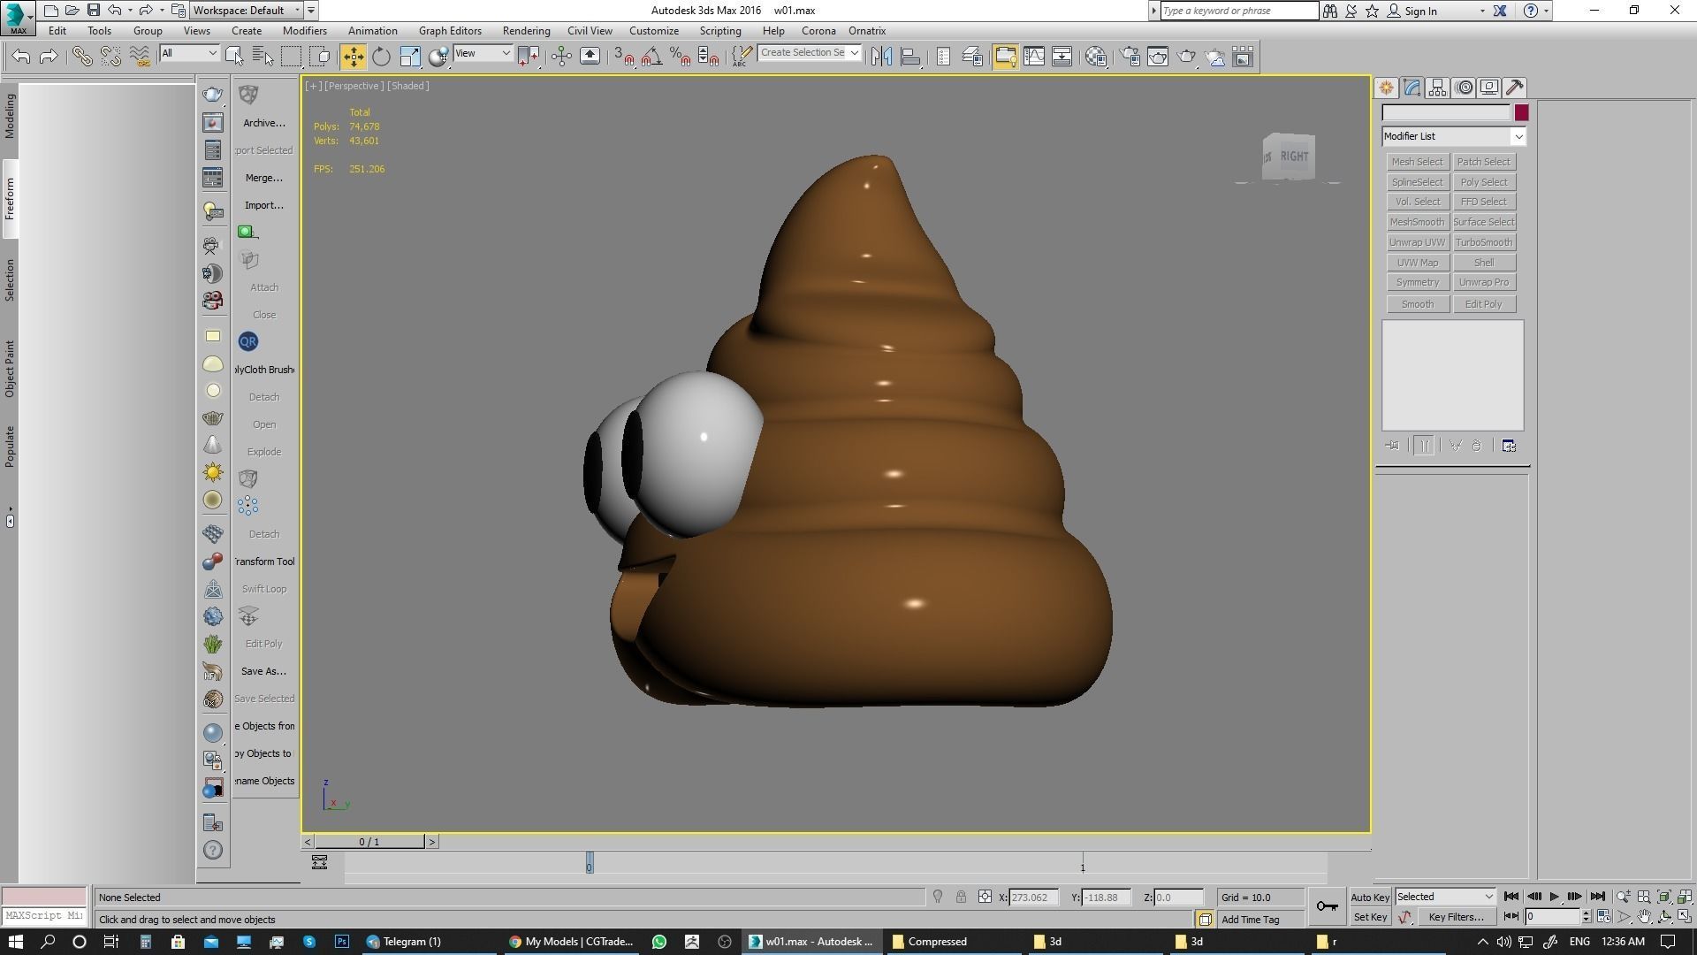Open the Render Setup teapot icon
Screen dimensions: 1697x955
[1130, 57]
